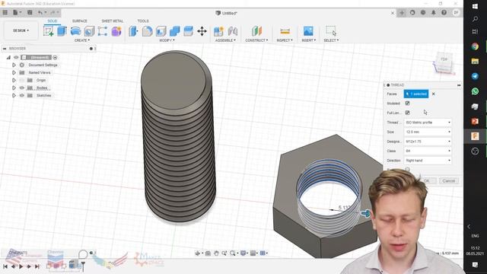The height and width of the screenshot is (274, 487).
Task: Open Chrome from the Windows taskbar
Action: pos(475,46)
